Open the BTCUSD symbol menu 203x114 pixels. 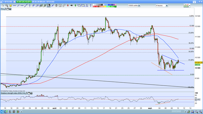pyautogui.click(x=8, y=2)
